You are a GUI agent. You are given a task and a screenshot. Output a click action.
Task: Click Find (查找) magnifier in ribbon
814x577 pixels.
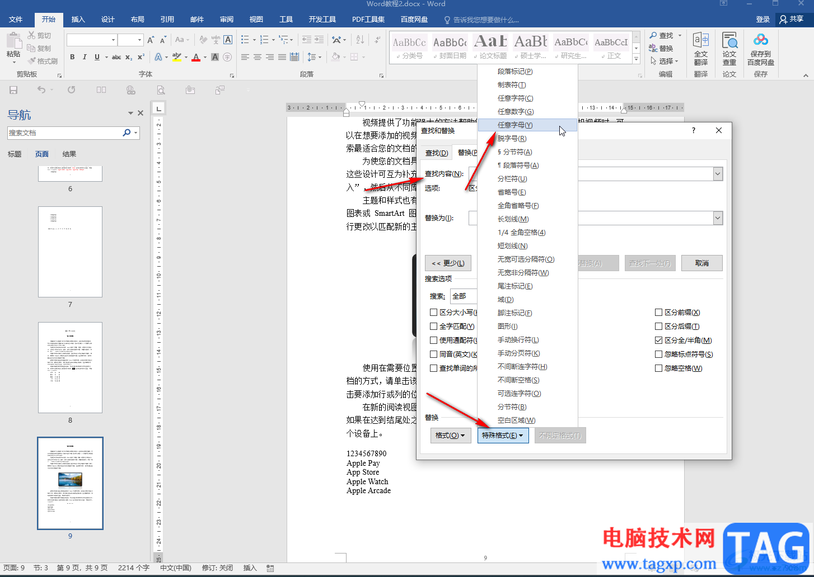653,35
